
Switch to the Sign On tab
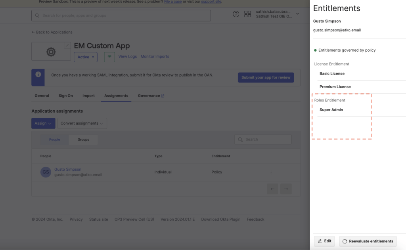pyautogui.click(x=65, y=96)
